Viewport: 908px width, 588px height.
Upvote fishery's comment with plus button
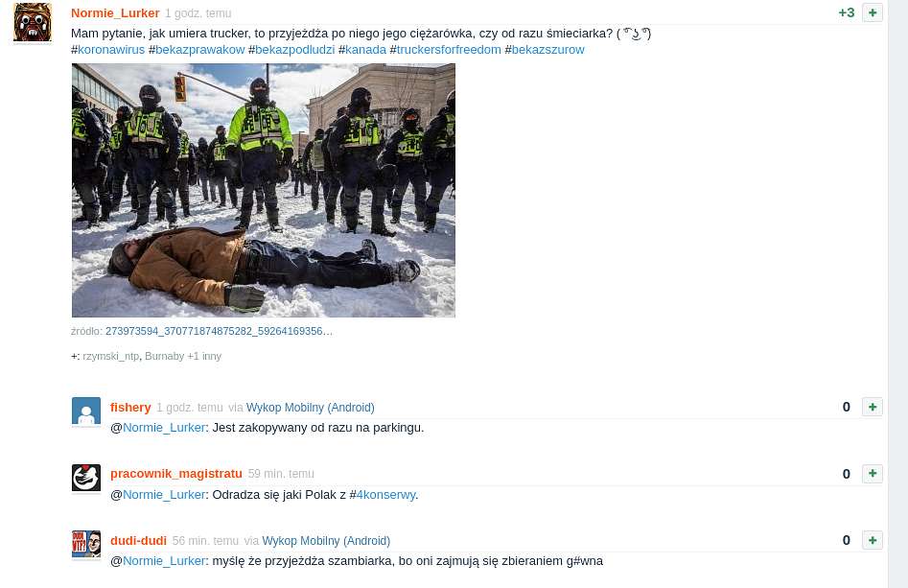coord(873,407)
